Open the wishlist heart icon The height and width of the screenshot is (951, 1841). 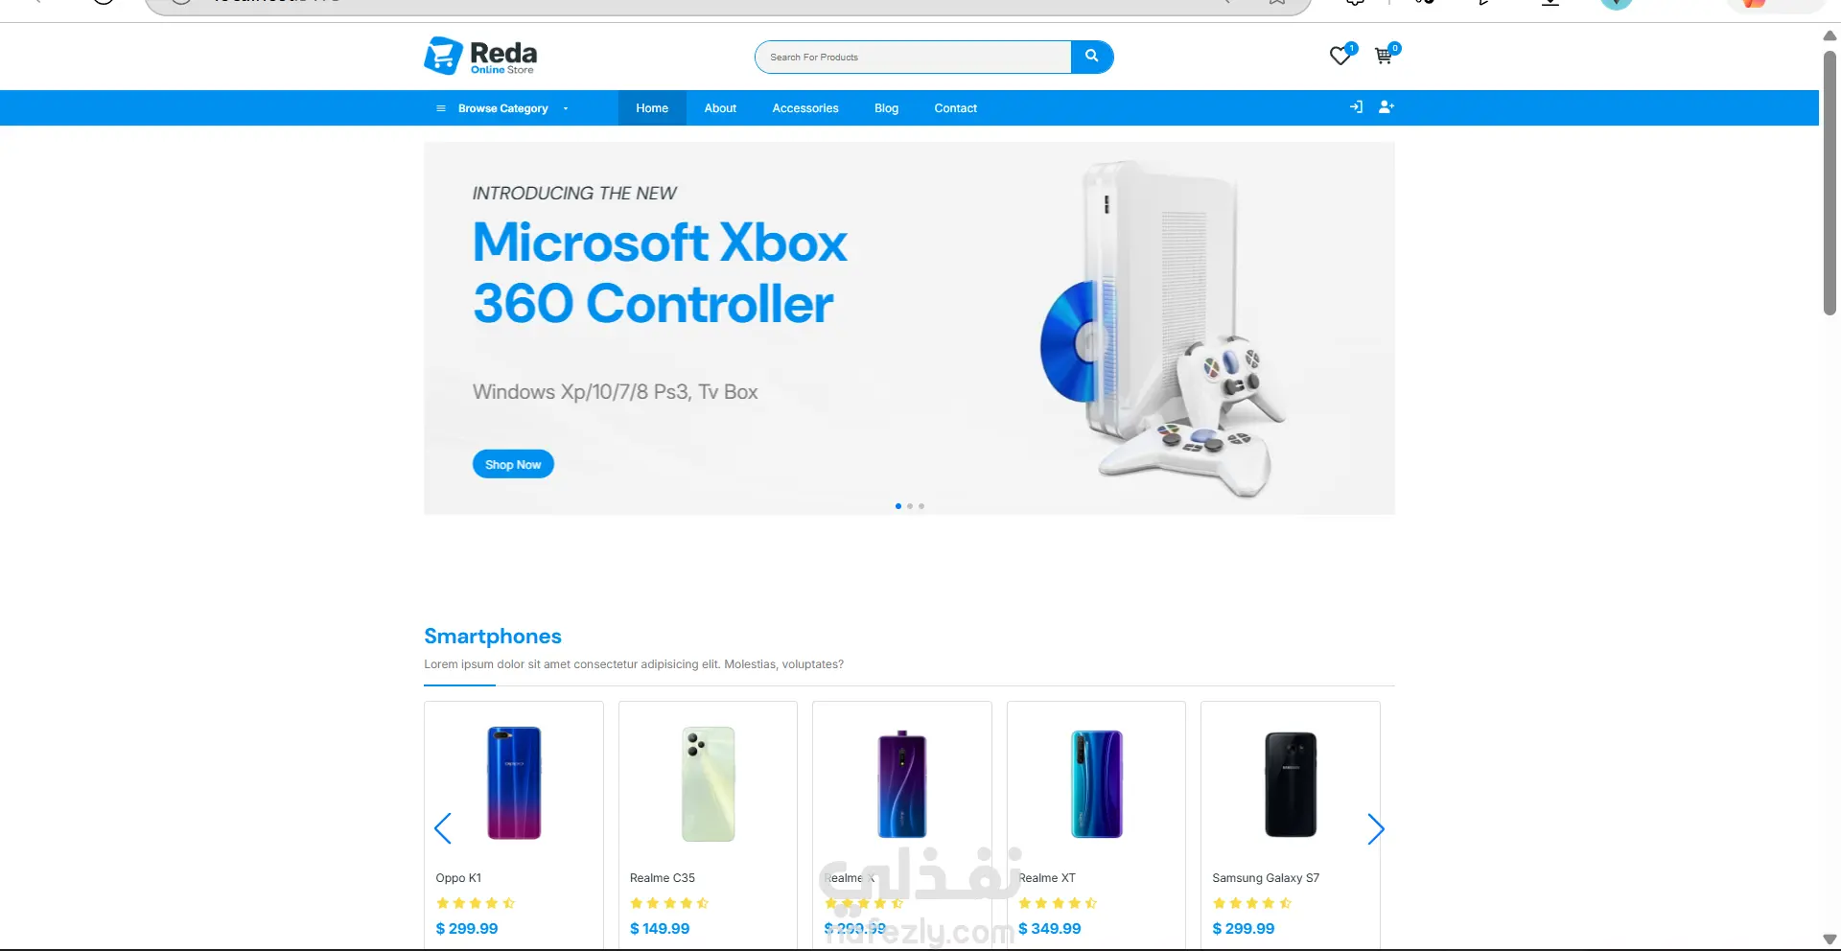click(x=1340, y=57)
